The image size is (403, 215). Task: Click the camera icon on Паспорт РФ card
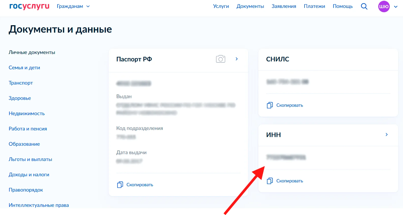221,59
